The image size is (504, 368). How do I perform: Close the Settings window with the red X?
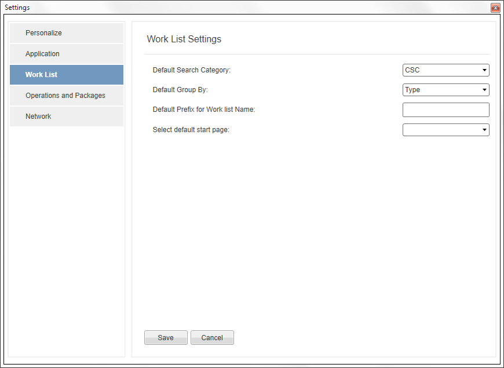(x=495, y=8)
